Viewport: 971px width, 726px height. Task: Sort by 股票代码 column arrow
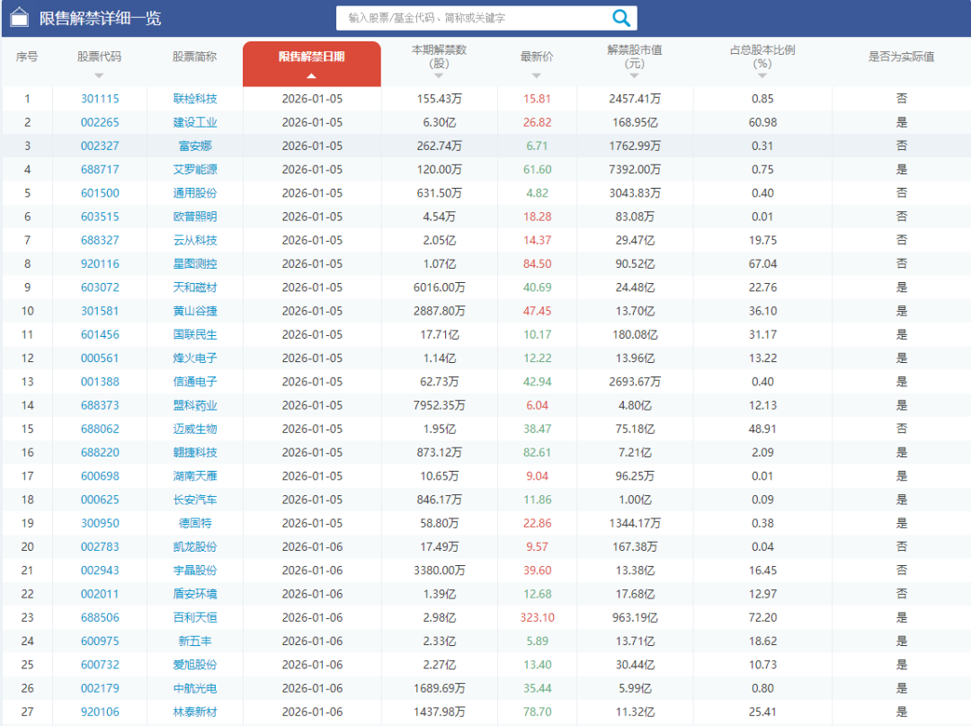99,75
